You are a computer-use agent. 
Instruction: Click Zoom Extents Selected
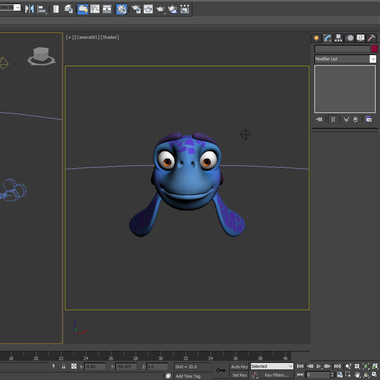click(x=366, y=366)
